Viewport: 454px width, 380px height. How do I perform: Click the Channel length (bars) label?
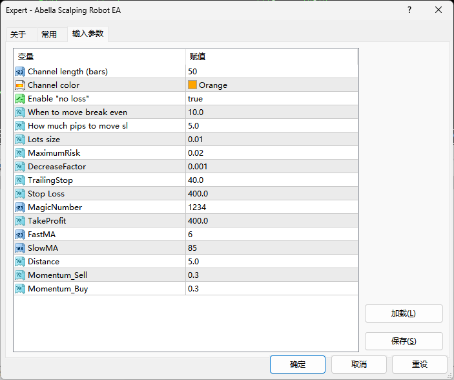pyautogui.click(x=68, y=72)
